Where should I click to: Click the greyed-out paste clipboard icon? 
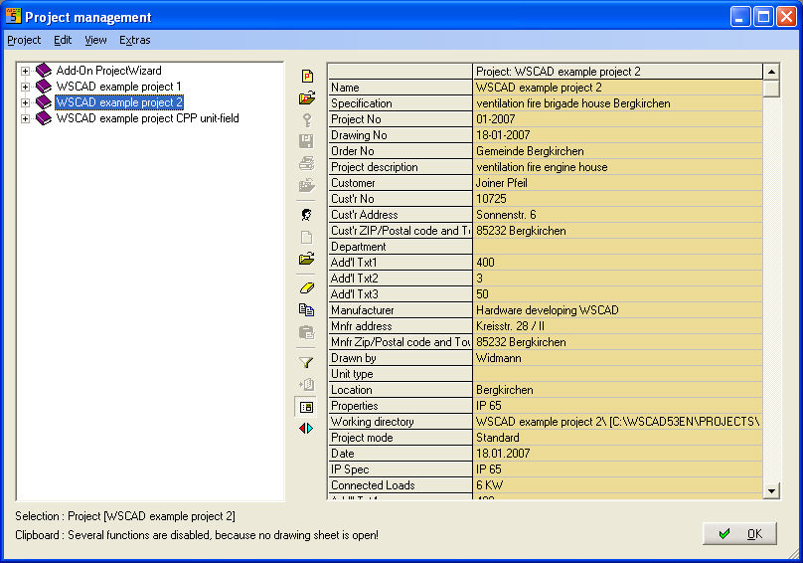click(307, 332)
